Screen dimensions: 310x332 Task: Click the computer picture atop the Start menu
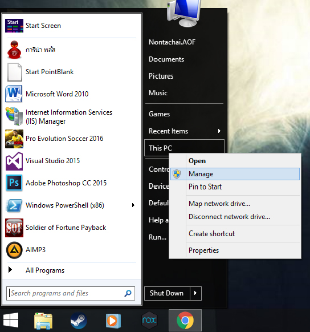pyautogui.click(x=184, y=13)
